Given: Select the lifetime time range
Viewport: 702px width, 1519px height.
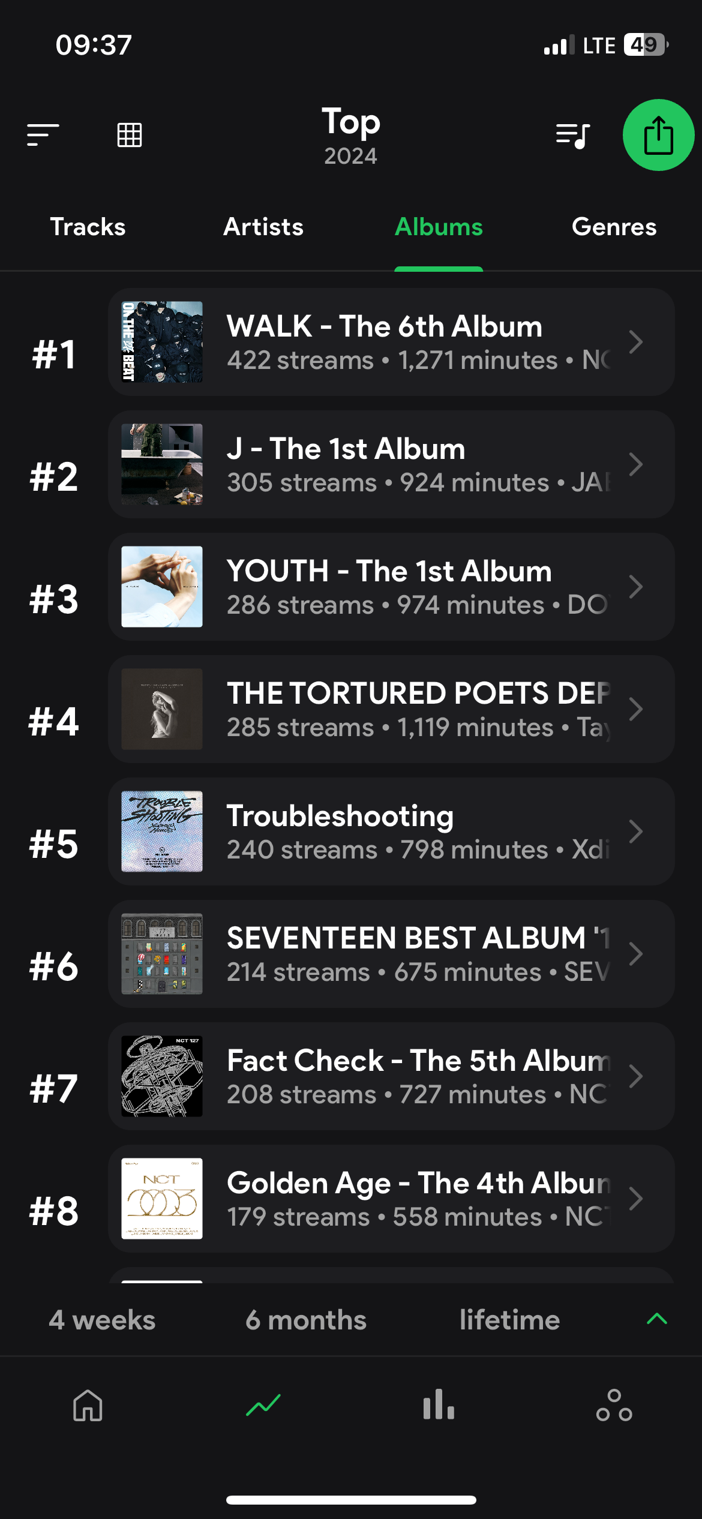Looking at the screenshot, I should tap(509, 1320).
